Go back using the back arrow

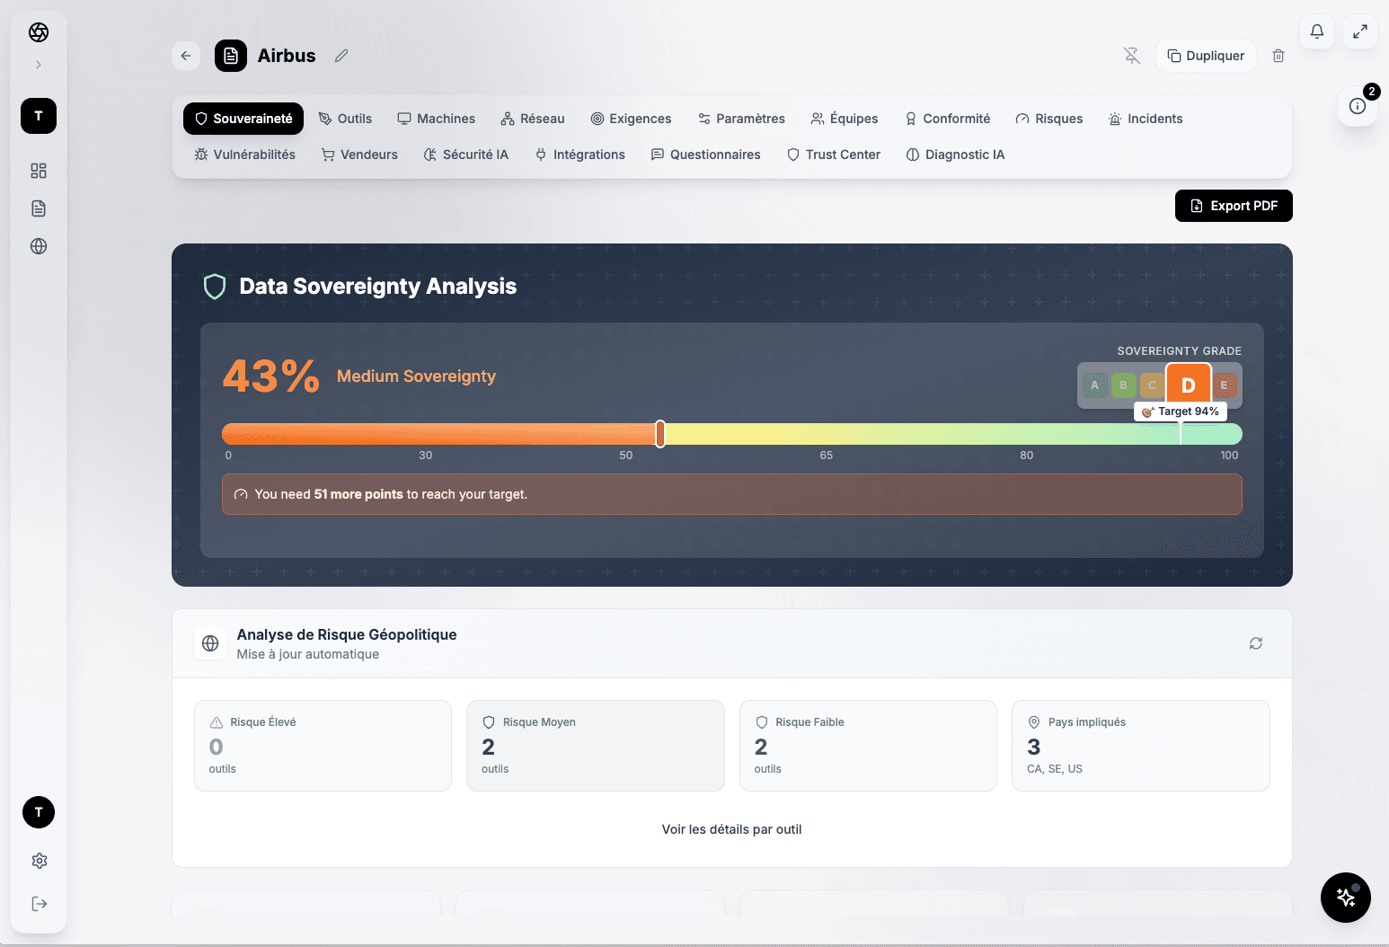(x=186, y=55)
